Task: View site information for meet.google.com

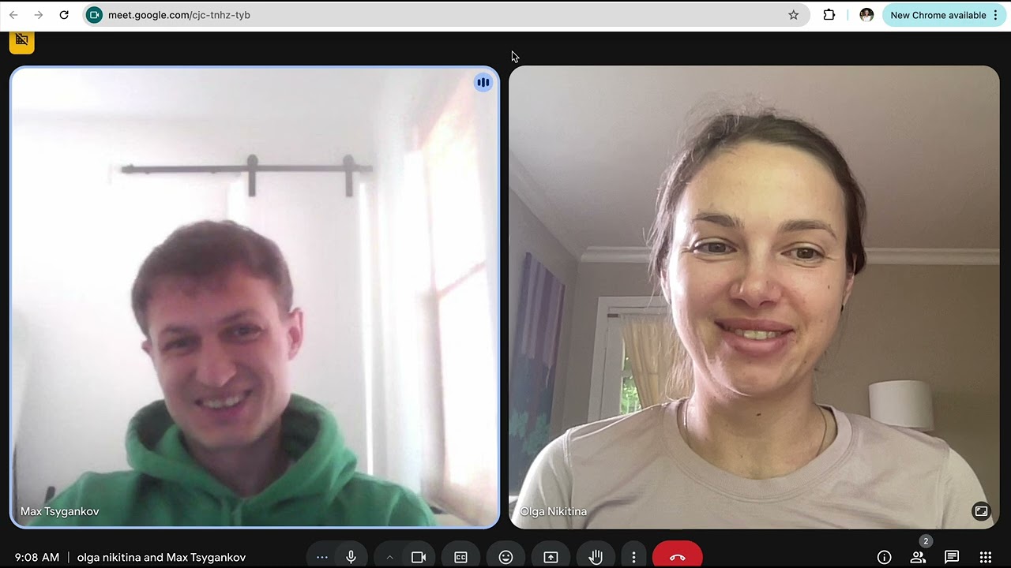Action: tap(94, 15)
